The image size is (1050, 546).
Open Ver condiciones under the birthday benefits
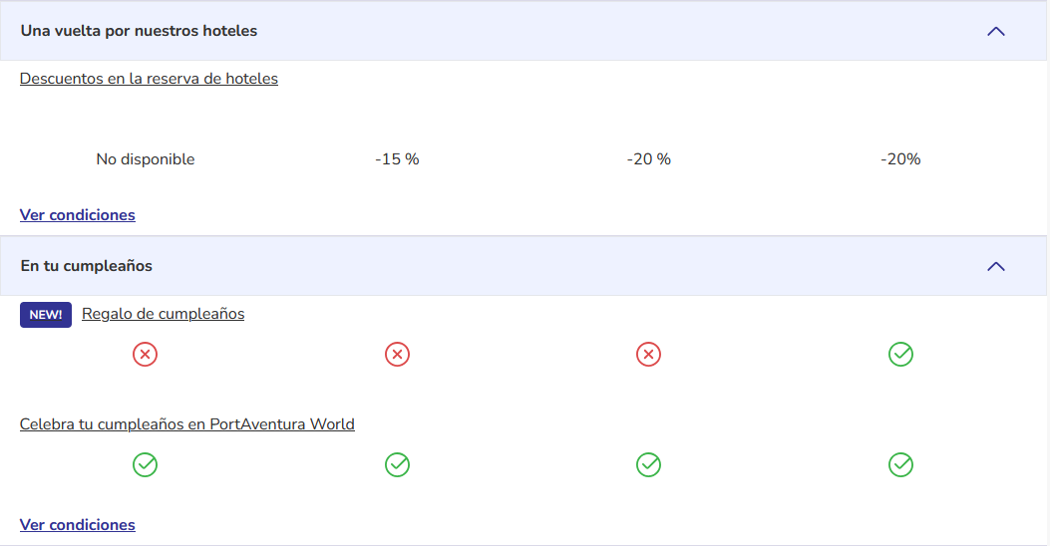click(x=78, y=525)
